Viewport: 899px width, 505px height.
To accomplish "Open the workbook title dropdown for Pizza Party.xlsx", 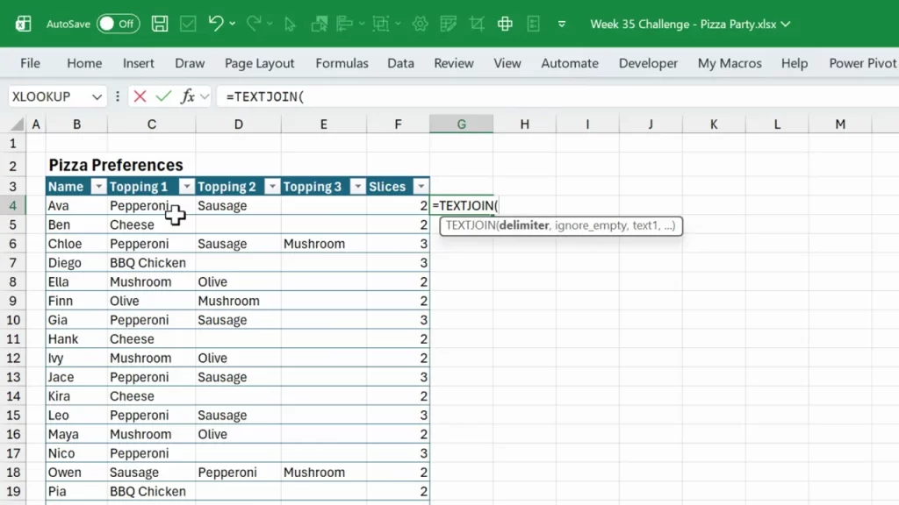I will [785, 24].
